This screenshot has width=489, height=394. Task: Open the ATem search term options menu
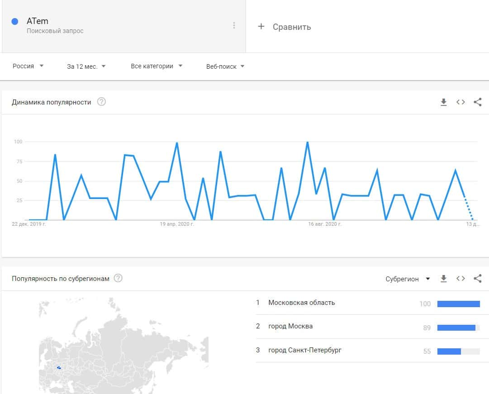(234, 26)
